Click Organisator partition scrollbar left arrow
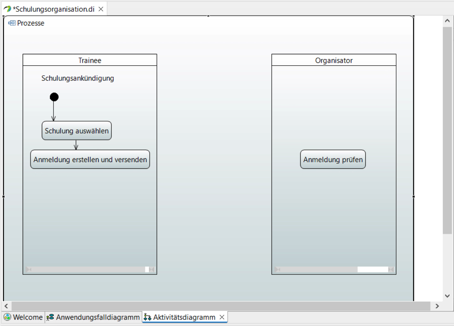Image resolution: width=454 pixels, height=326 pixels. 277,269
